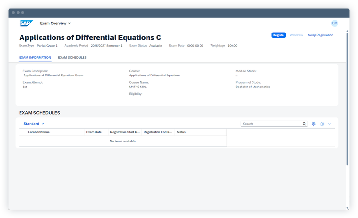Click the 0000-00-00 exam date value

195,46
